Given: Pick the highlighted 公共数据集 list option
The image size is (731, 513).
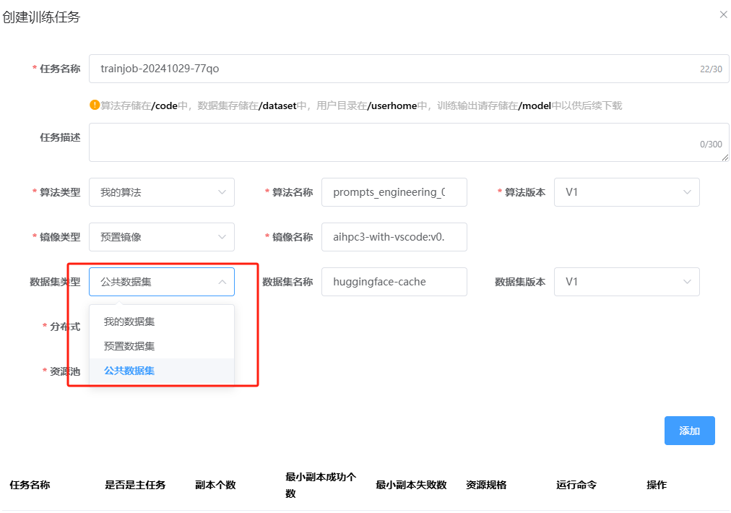Looking at the screenshot, I should [130, 371].
